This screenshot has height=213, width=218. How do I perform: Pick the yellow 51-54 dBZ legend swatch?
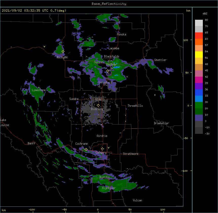pyautogui.click(x=199, y=54)
